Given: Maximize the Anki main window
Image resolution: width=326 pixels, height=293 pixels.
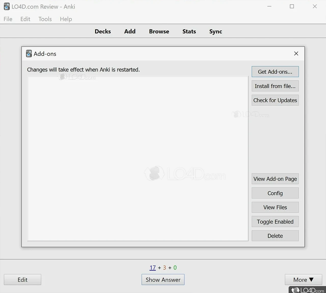Looking at the screenshot, I should click(292, 6).
